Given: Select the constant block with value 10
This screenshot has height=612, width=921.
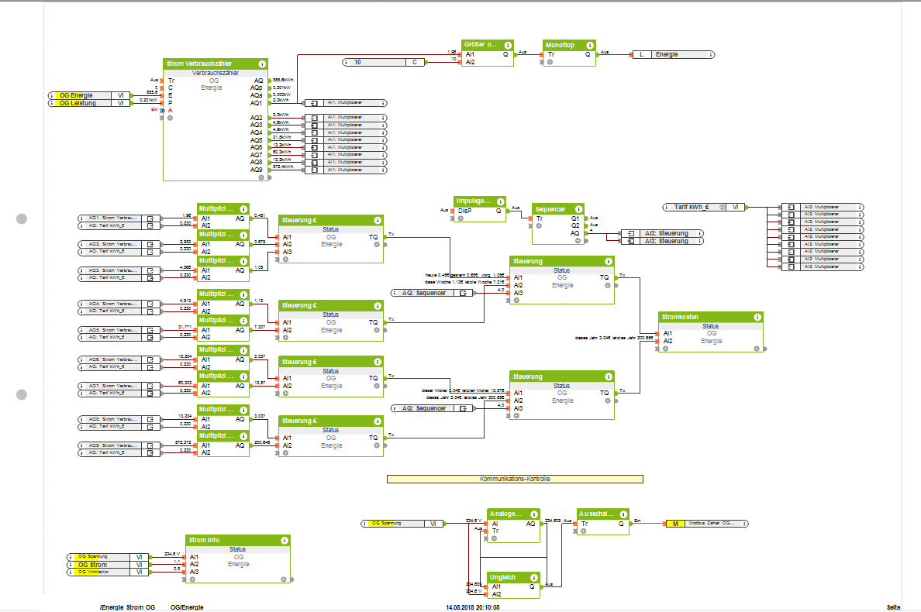Looking at the screenshot, I should tap(384, 61).
